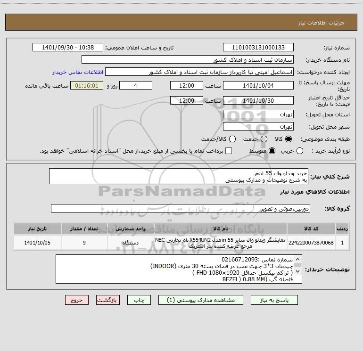The height and width of the screenshot is (351, 363).
Task: Click the بازگشت back button
Action: click(x=108, y=300)
